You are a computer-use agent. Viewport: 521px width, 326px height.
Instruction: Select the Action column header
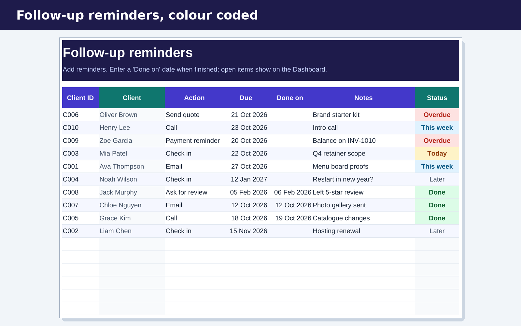click(x=194, y=98)
